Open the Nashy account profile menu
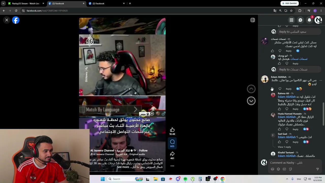Image resolution: width=325 pixels, height=183 pixels. (x=318, y=20)
